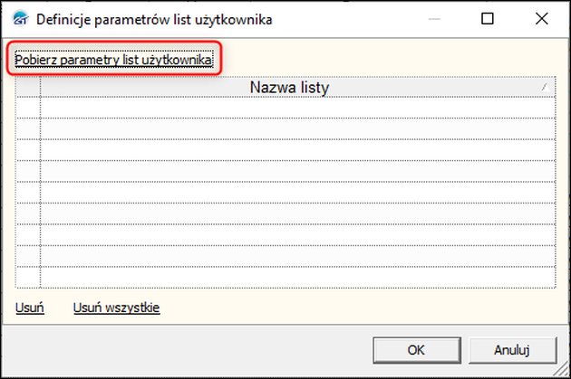This screenshot has height=379, width=571.
Task: Click the last row's selector cell on the left
Action: point(28,277)
